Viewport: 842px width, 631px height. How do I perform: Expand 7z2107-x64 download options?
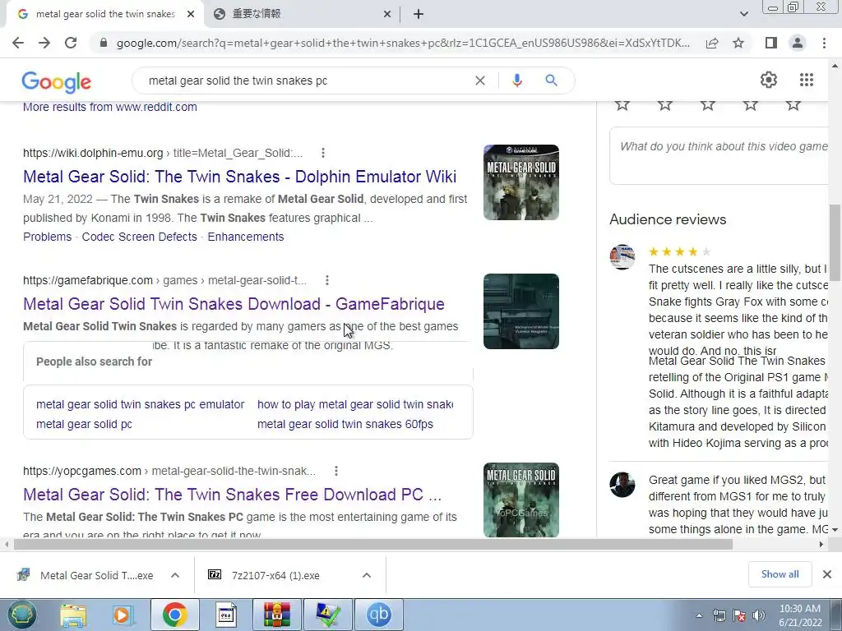367,575
